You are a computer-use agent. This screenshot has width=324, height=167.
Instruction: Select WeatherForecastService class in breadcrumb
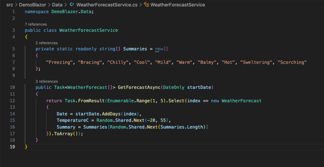[178, 5]
